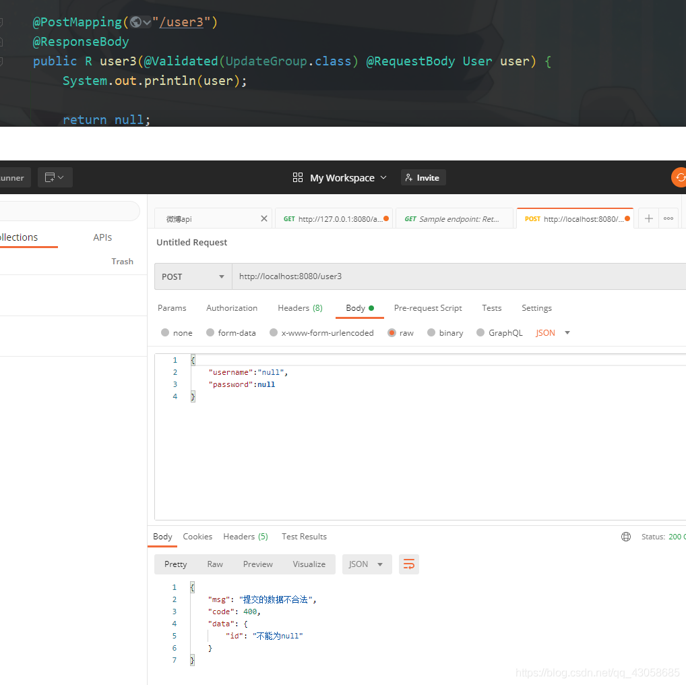Open the Pre-request Script tab
The height and width of the screenshot is (685, 686).
click(428, 307)
